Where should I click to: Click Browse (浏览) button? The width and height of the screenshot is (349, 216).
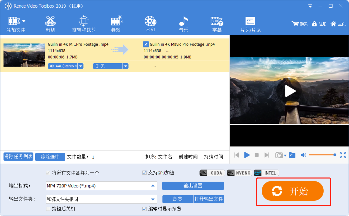(178, 199)
